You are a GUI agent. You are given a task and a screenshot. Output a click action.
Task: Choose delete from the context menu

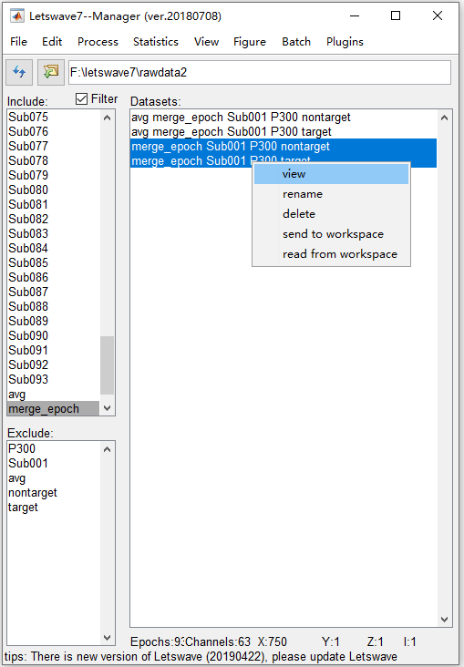click(331, 214)
